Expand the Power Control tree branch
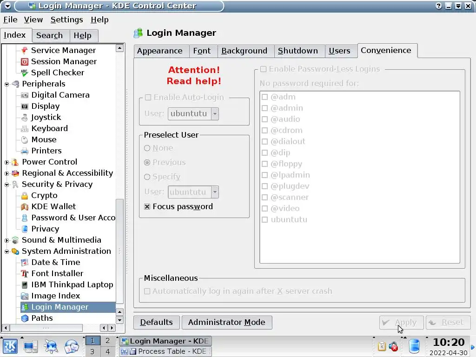This screenshot has width=476, height=357. click(x=7, y=162)
